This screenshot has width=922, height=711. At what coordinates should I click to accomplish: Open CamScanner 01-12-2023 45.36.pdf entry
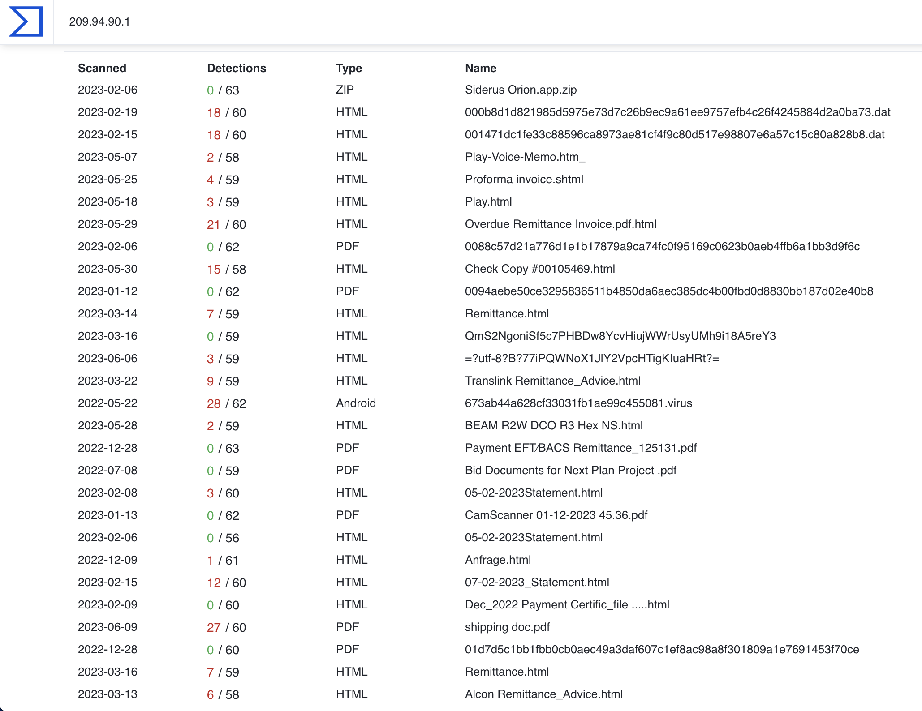556,515
